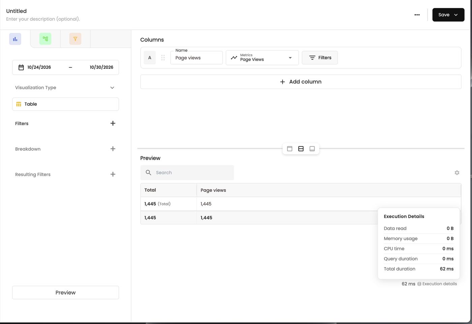Click the Page views column header
Image resolution: width=472 pixels, height=324 pixels.
click(x=329, y=190)
